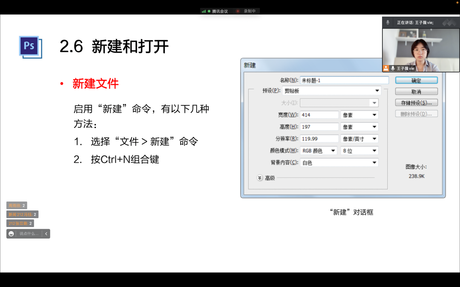460x287 pixels.
Task: Click the orange participant avatar on the video
Action: click(x=386, y=68)
